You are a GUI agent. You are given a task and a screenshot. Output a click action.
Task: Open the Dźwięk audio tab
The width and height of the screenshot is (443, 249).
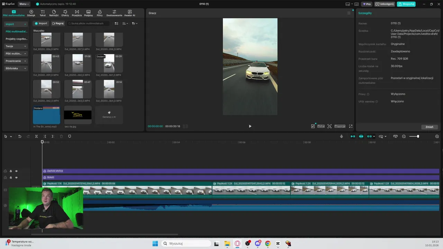coord(31,13)
